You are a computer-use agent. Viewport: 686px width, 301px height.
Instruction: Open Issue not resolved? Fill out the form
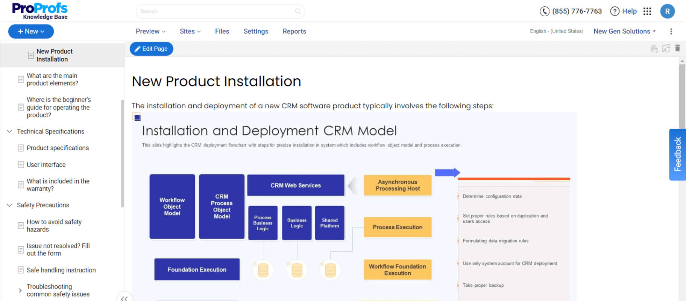click(x=58, y=249)
